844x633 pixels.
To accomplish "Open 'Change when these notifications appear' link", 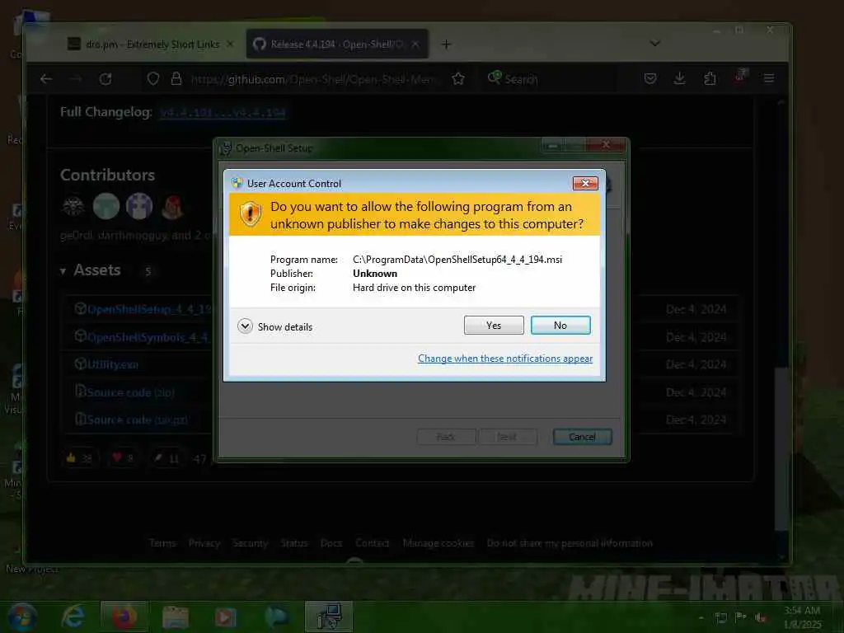I will click(505, 359).
